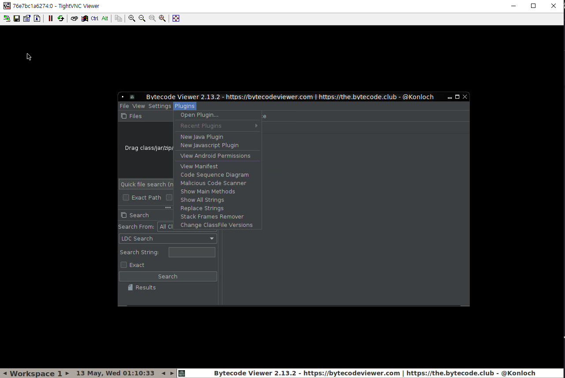Viewport: 565px width, 378px height.
Task: Run Stack Frames Remover plugin
Action: [218, 217]
